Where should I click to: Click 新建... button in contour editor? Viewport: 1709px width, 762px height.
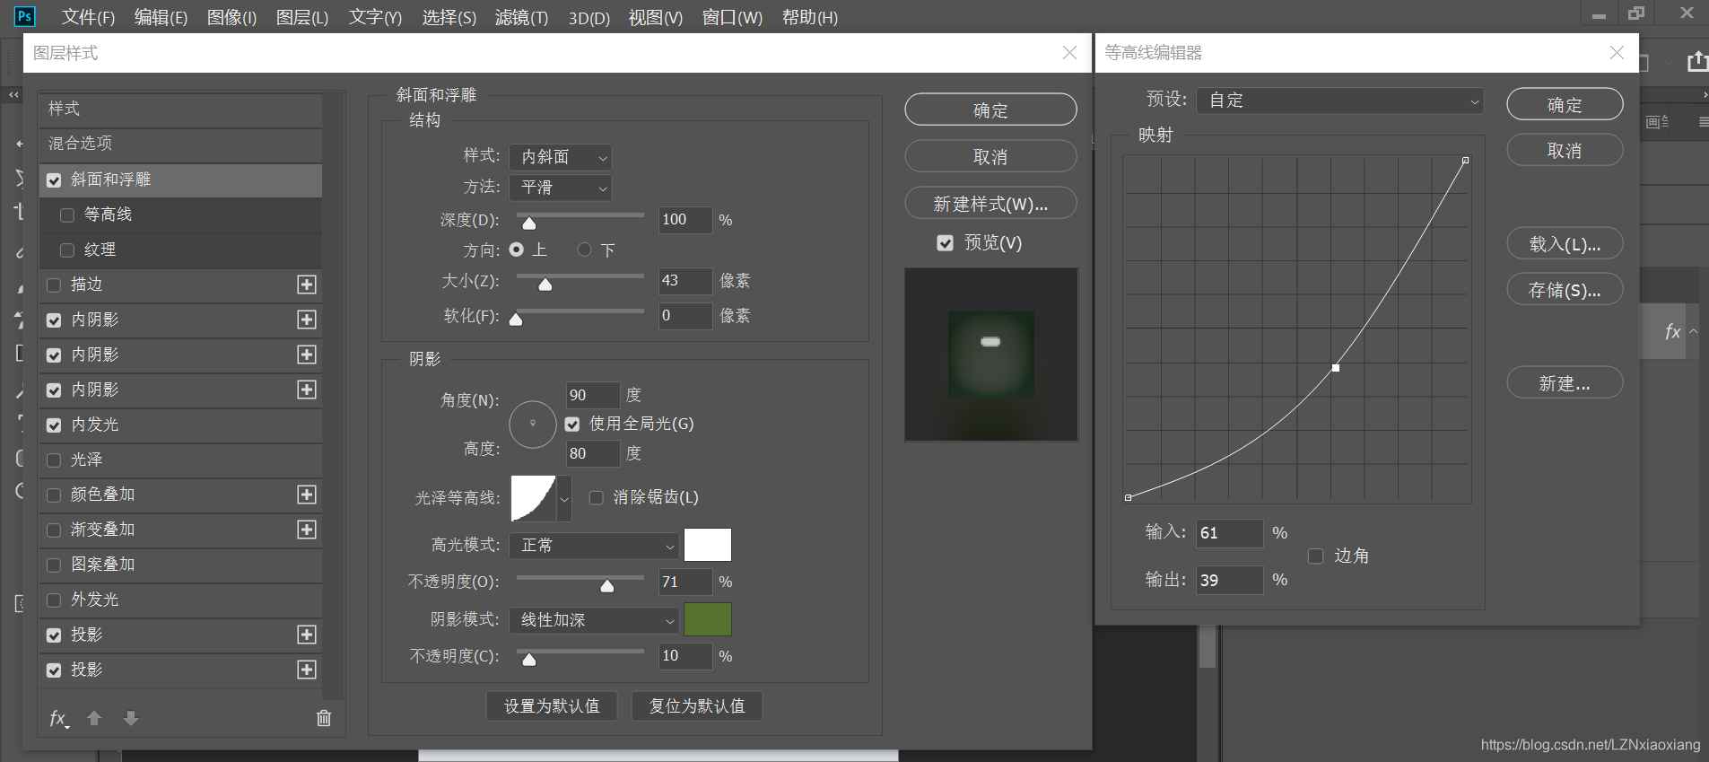[1565, 383]
